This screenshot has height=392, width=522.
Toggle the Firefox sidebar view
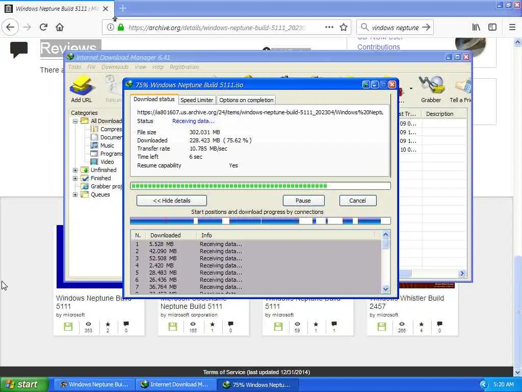(x=492, y=28)
